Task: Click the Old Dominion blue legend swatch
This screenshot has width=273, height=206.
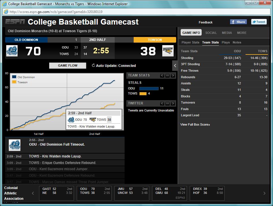Action: point(14,77)
